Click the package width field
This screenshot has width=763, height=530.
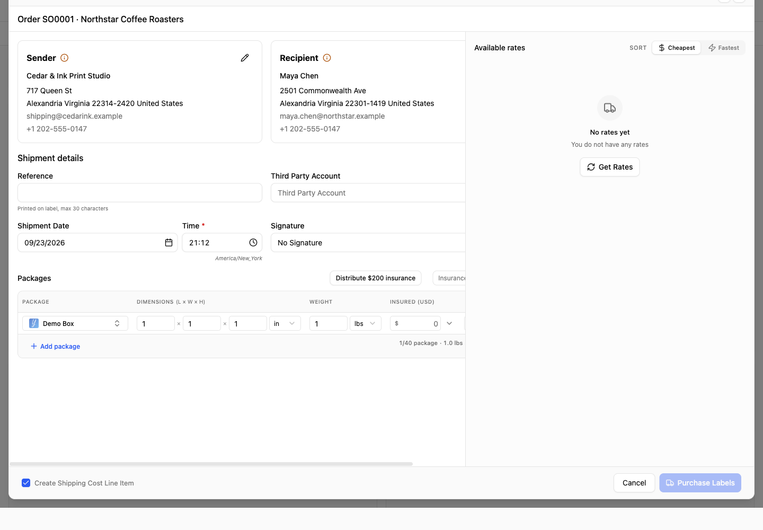202,323
